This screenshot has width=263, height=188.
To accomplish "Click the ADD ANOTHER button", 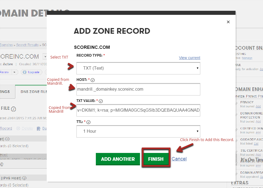I will (x=118, y=159).
